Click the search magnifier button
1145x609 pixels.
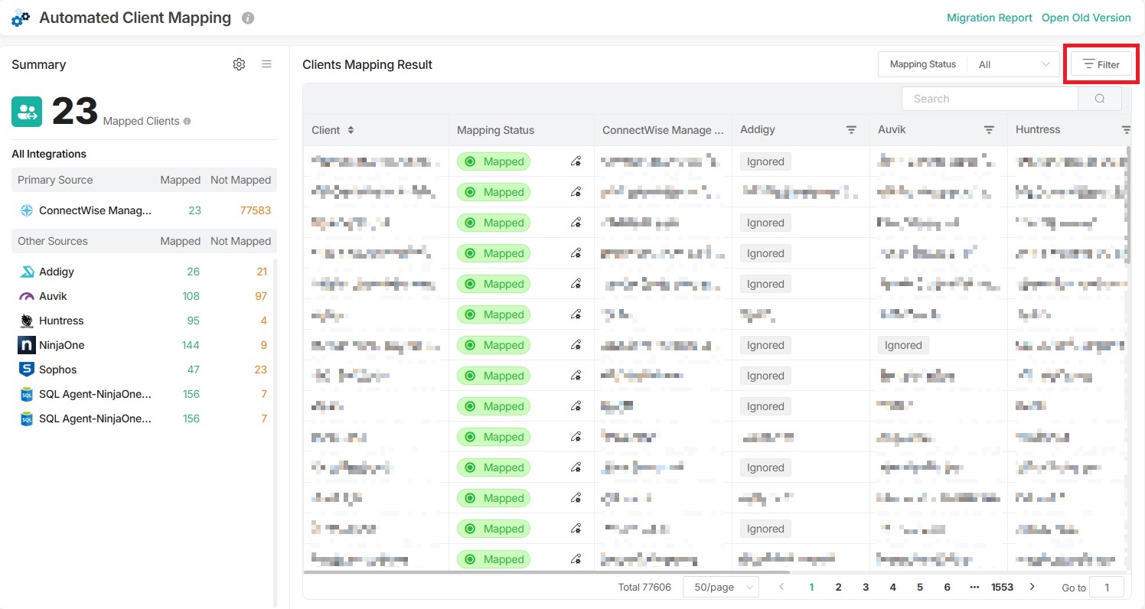1099,99
